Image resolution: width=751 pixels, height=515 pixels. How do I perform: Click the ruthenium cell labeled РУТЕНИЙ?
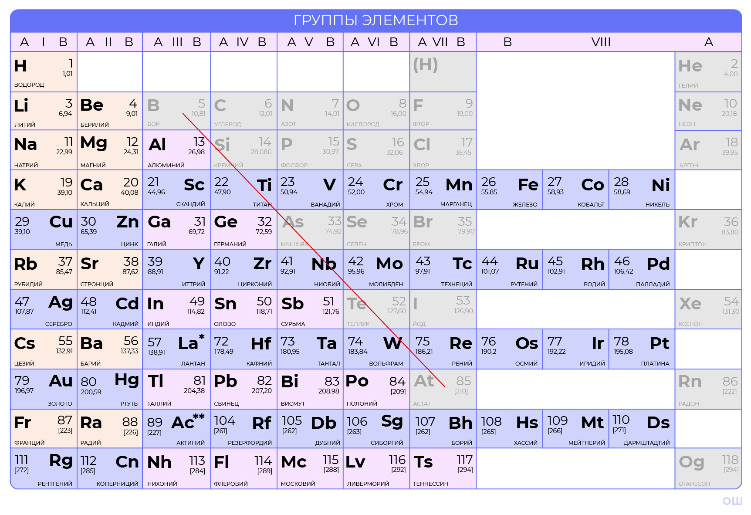pyautogui.click(x=510, y=269)
